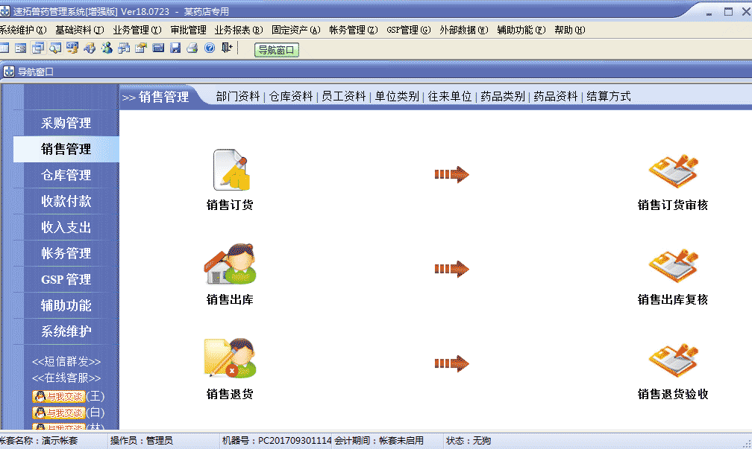Click the 导航窗口 title bar icon
Screen dimensions: 752x449
(x=9, y=71)
